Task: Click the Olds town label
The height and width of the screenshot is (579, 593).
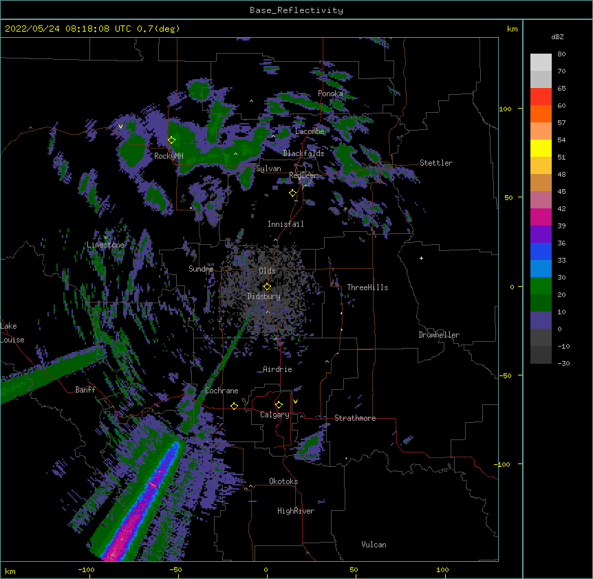Action: [x=267, y=271]
